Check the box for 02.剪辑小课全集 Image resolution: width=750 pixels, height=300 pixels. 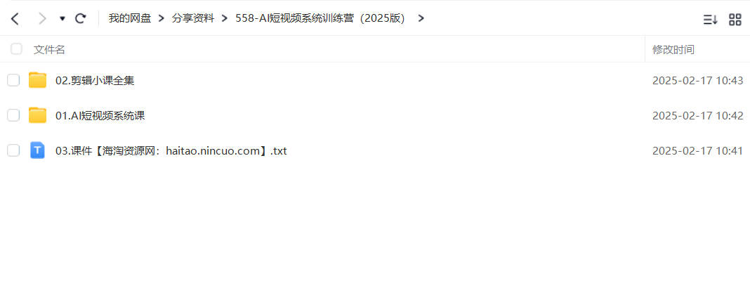[x=13, y=80]
